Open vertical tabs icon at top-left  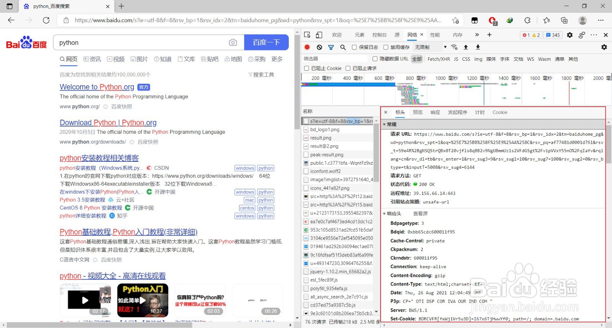point(10,6)
